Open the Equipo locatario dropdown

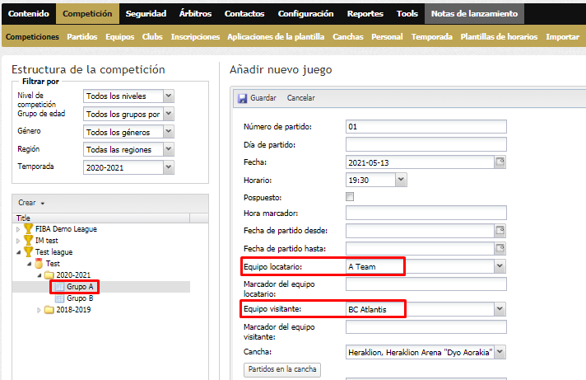(500, 266)
